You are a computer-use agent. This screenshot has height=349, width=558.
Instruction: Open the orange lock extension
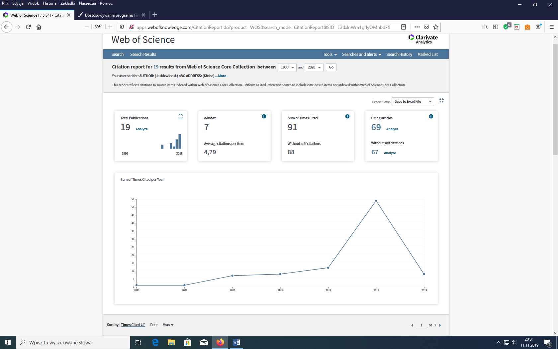point(527,27)
